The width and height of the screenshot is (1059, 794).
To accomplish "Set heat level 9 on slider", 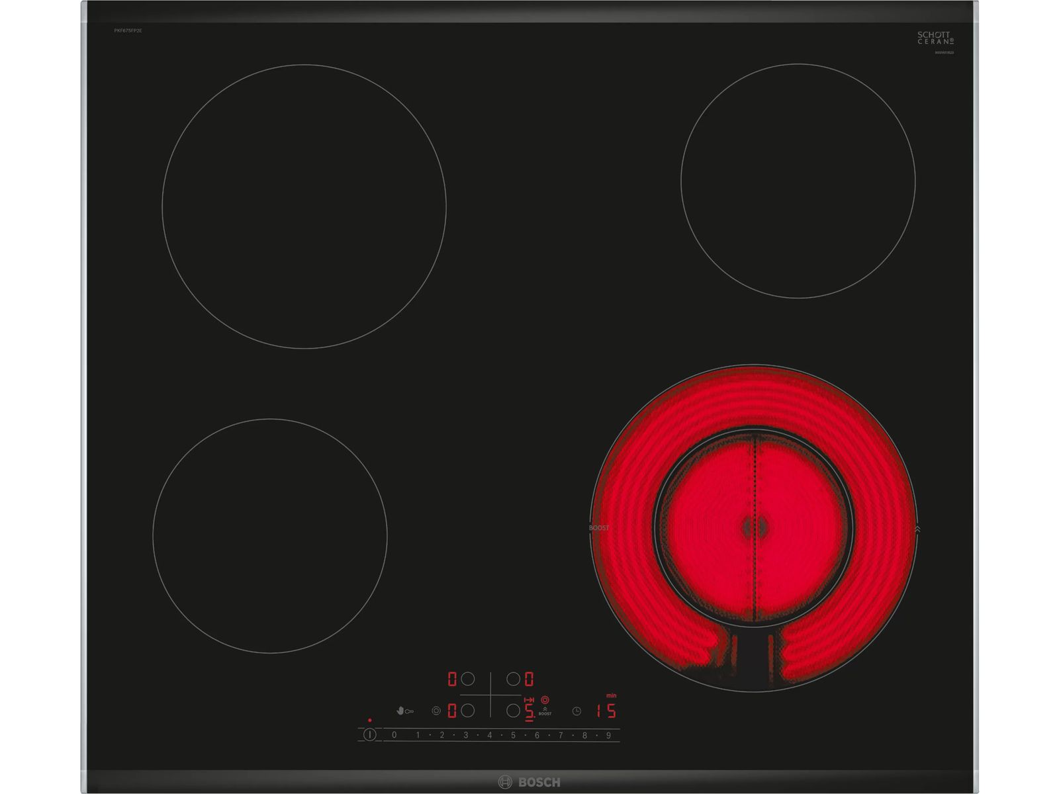I will click(x=608, y=735).
